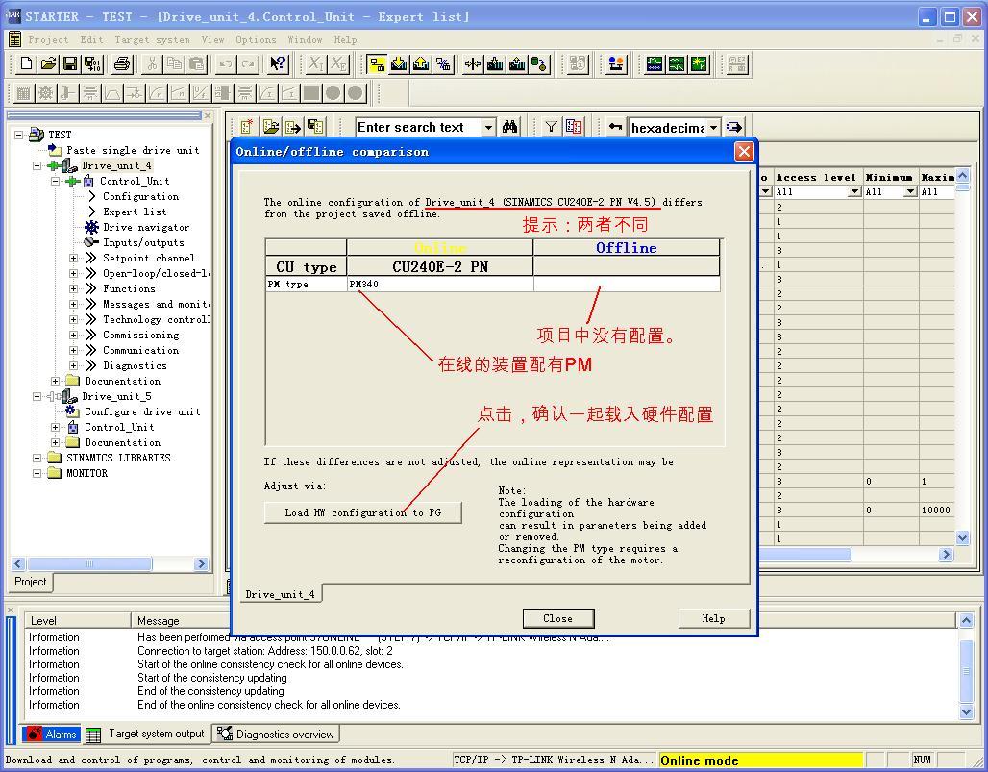Open context help with the arrow-question icon

coord(278,63)
